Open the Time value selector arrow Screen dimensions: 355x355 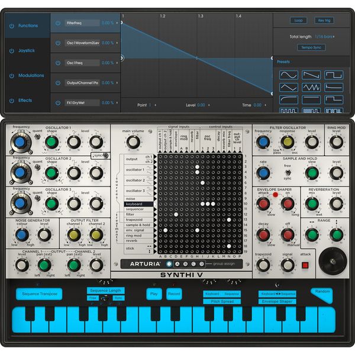[x=265, y=105]
